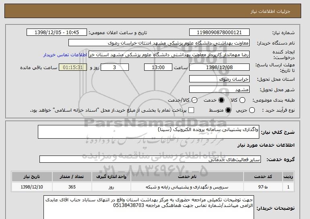
Task: Click the ساعت باقی مانده label
Action: (39, 68)
